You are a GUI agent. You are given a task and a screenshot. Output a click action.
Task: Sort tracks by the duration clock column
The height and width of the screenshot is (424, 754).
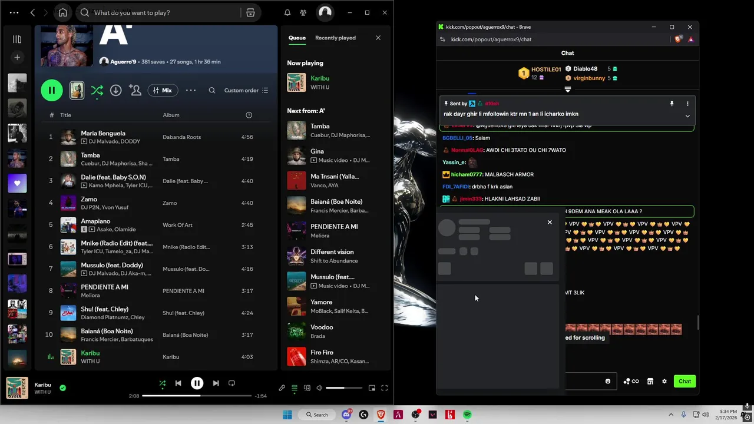pos(249,115)
